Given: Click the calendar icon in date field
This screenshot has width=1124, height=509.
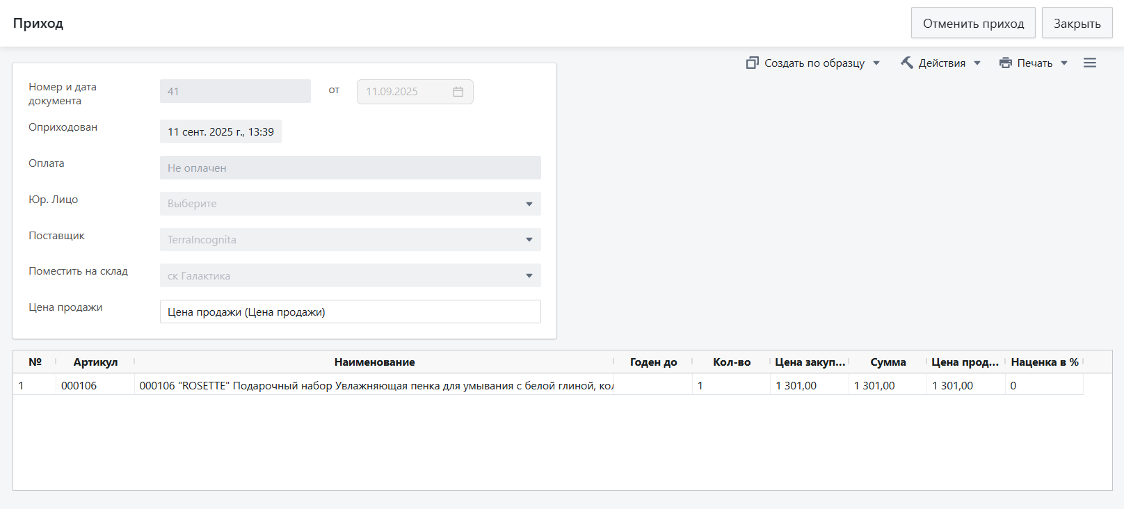Looking at the screenshot, I should (458, 92).
